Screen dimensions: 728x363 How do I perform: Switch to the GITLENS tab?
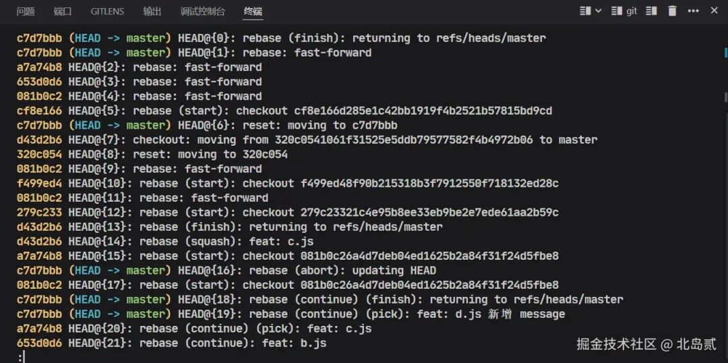click(107, 11)
